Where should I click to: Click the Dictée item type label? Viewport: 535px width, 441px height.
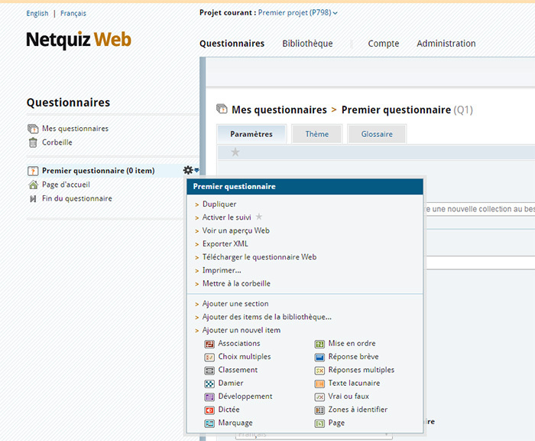click(x=229, y=410)
